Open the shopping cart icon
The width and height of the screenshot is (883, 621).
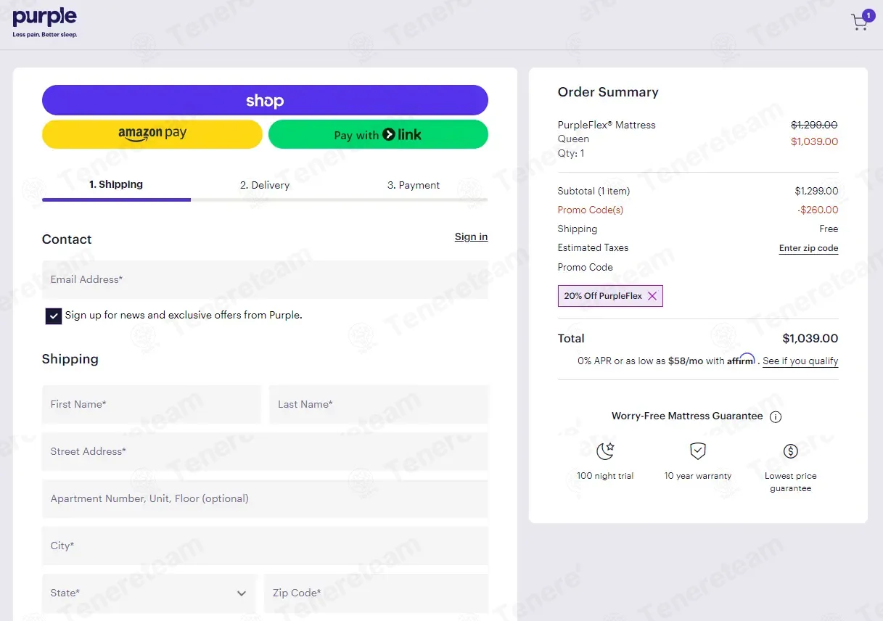click(x=861, y=22)
